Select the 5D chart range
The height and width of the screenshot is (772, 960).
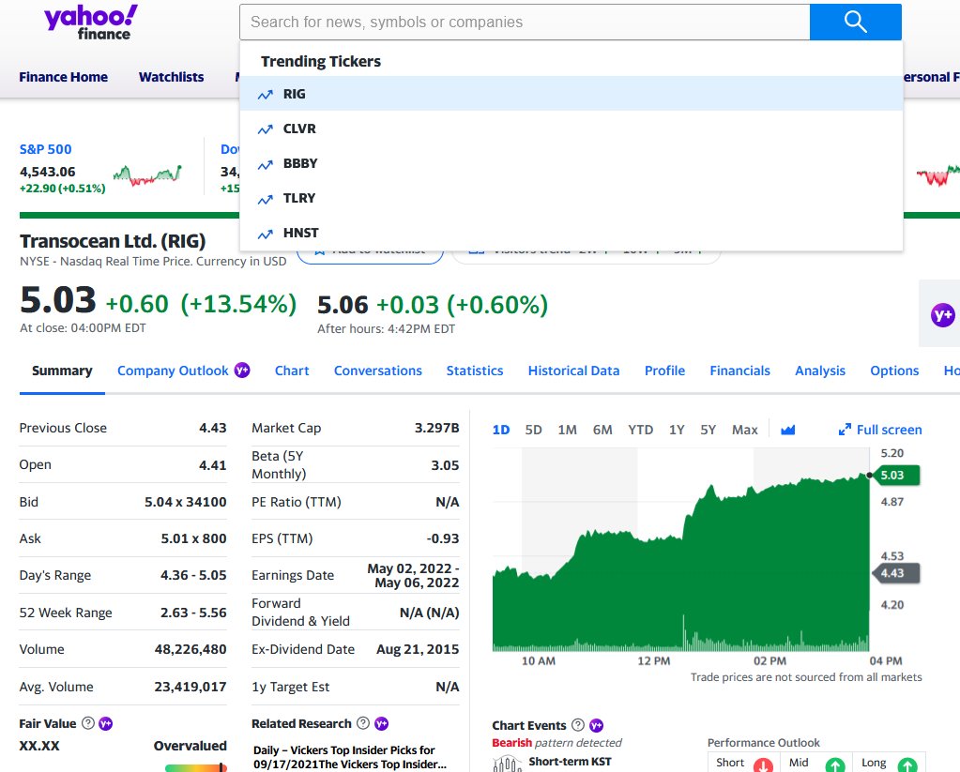[533, 430]
